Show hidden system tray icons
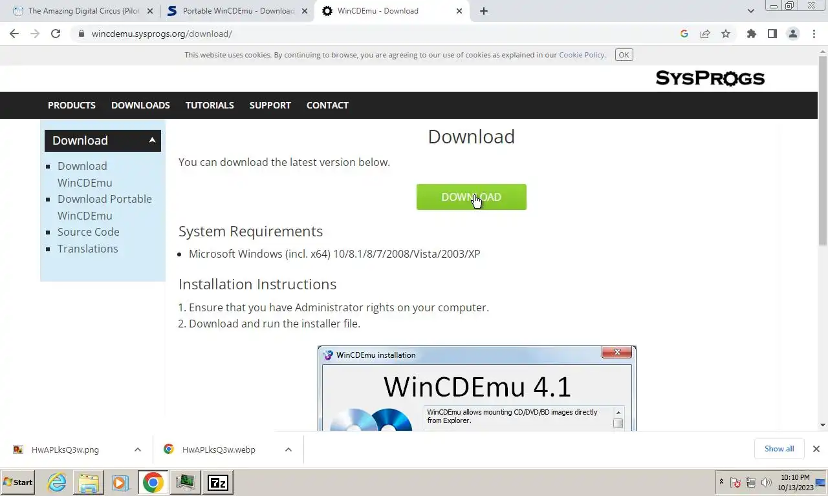The width and height of the screenshot is (828, 496). [x=721, y=482]
